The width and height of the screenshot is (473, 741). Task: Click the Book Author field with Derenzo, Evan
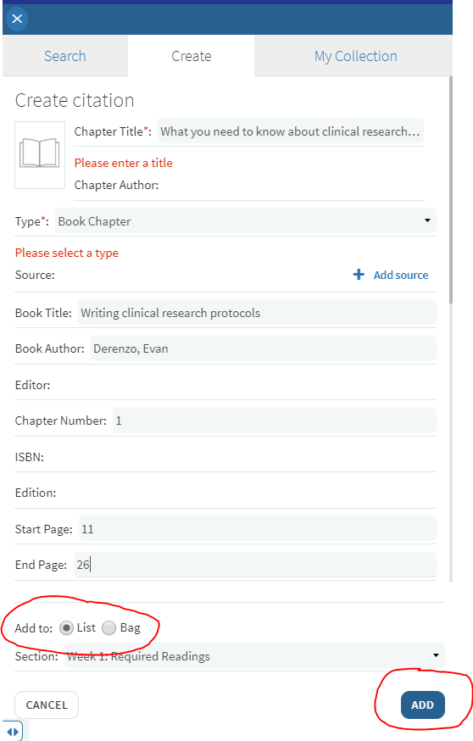click(x=263, y=348)
